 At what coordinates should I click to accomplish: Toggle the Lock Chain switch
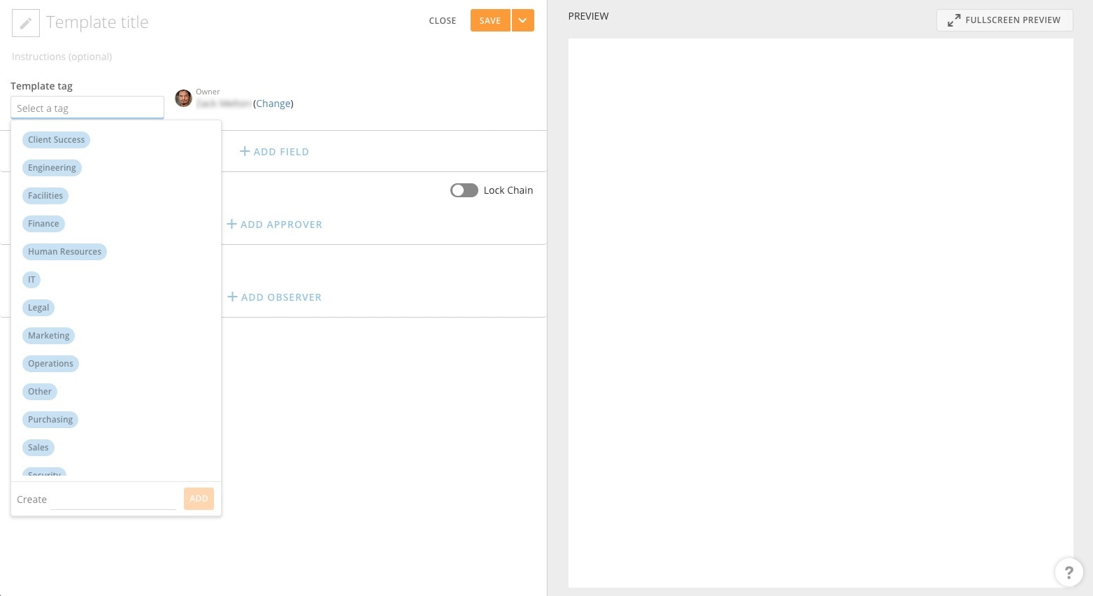(464, 190)
